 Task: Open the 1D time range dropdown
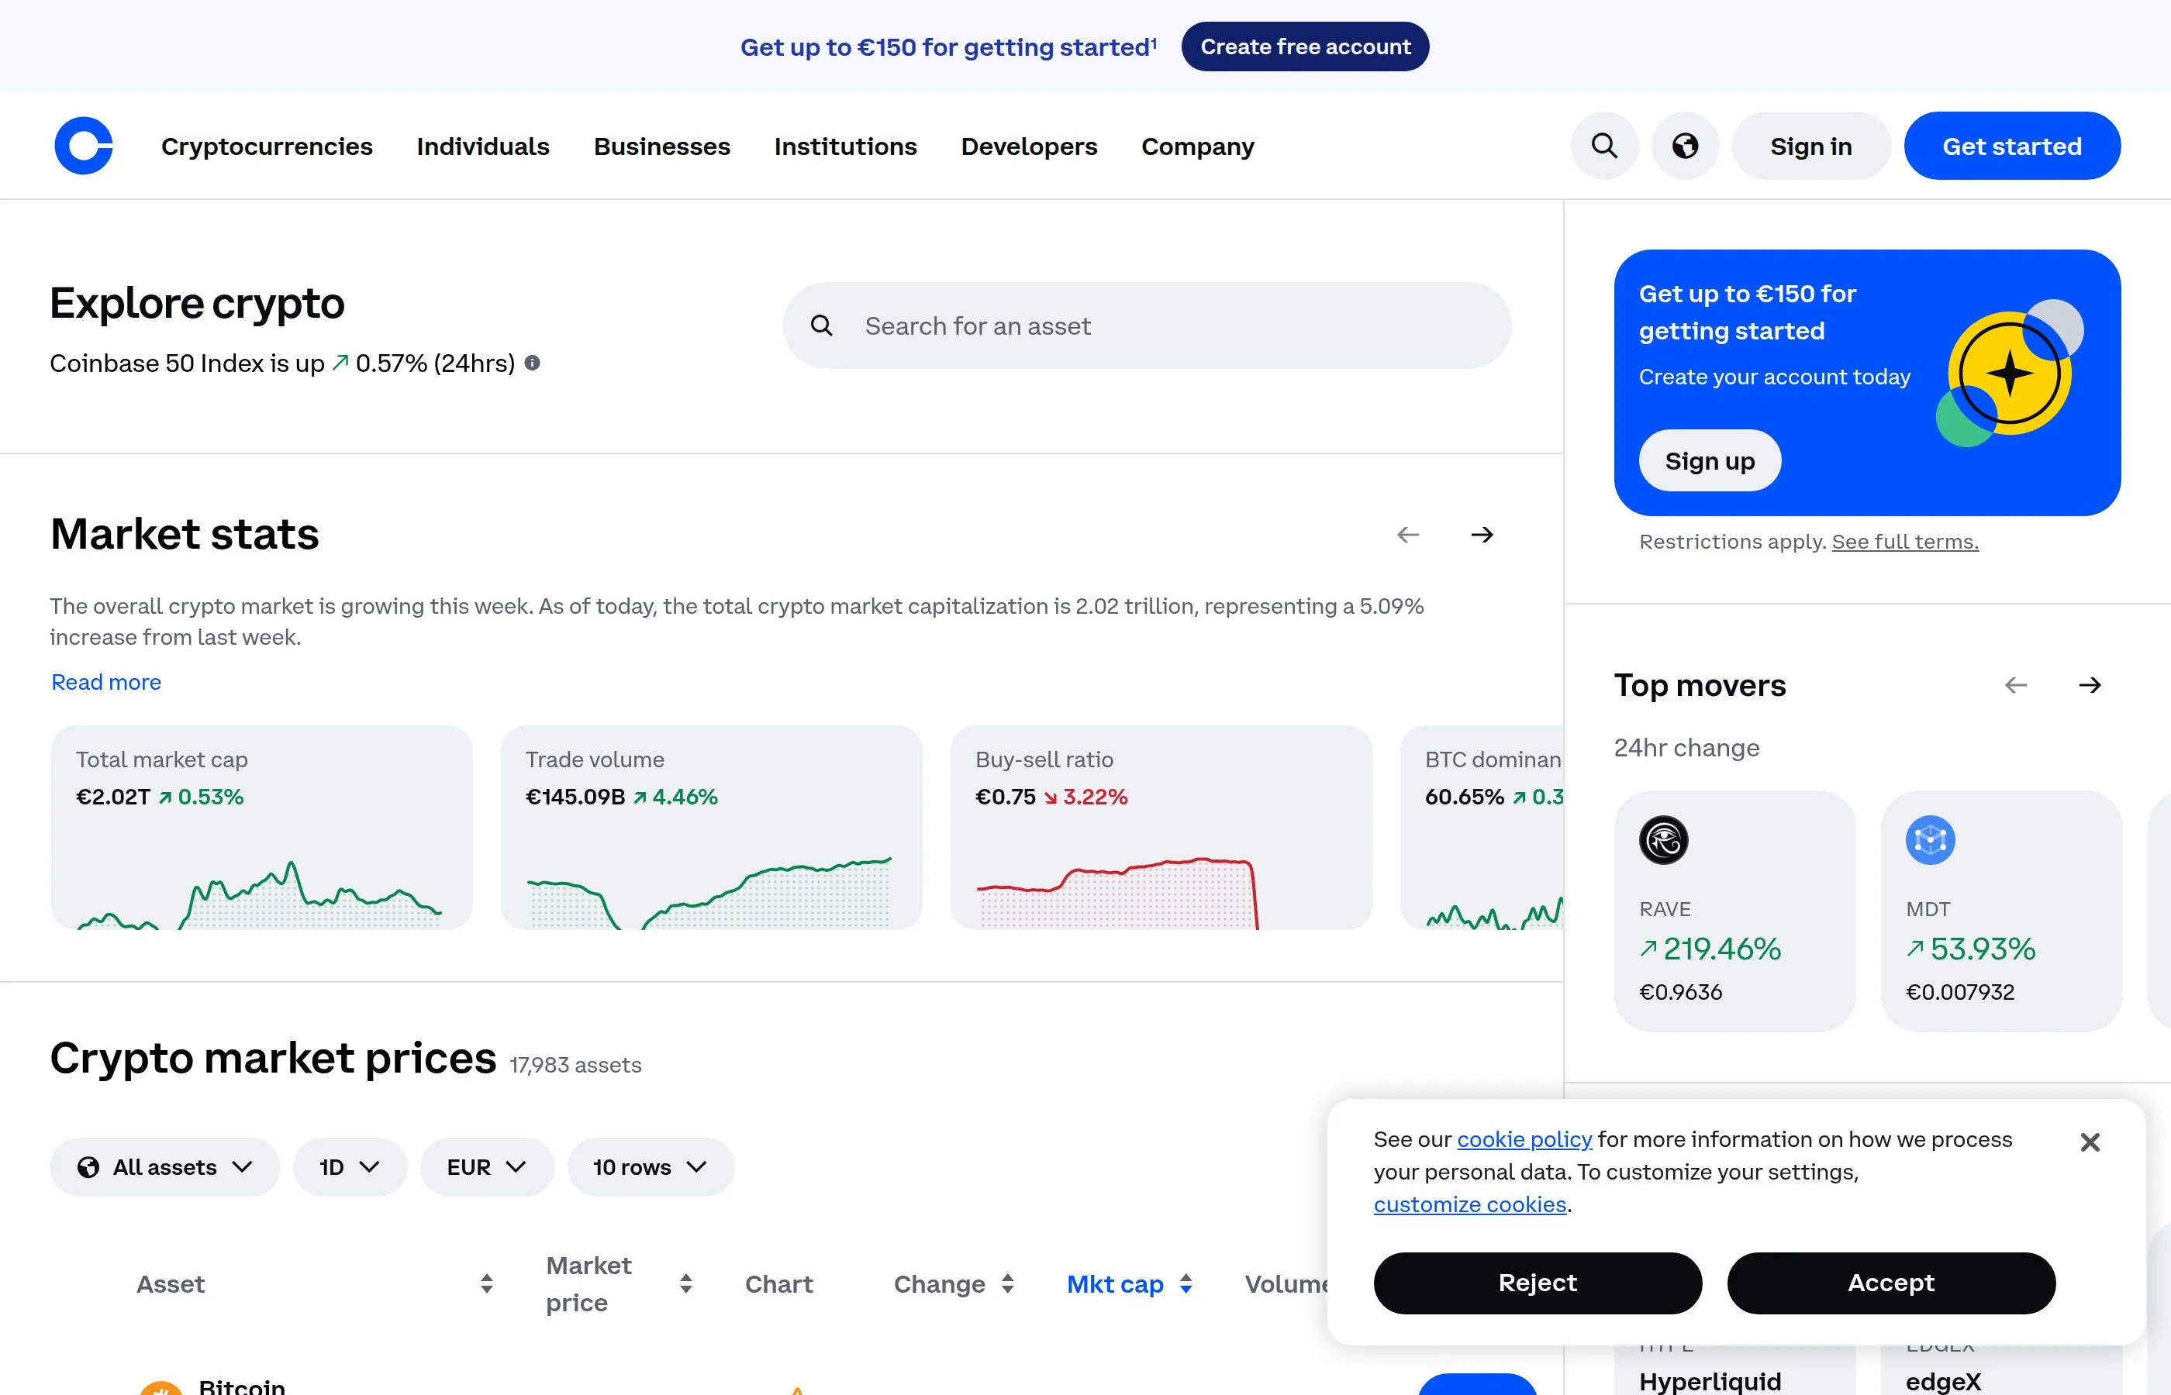click(x=350, y=1166)
